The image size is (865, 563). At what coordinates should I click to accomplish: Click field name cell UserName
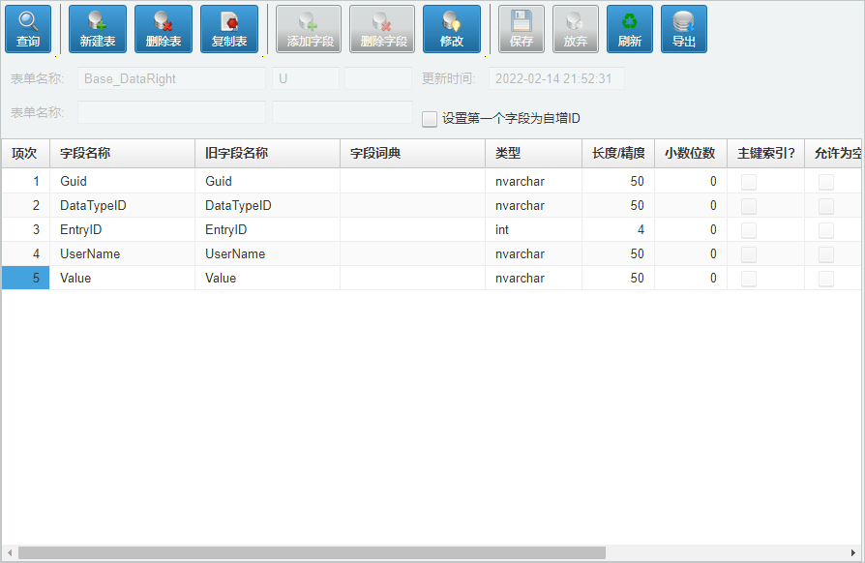[x=123, y=253]
